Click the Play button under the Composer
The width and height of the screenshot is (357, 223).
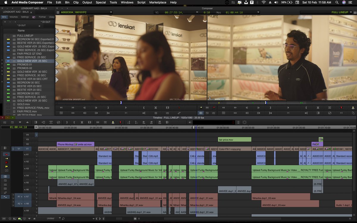pyautogui.click(x=126, y=107)
